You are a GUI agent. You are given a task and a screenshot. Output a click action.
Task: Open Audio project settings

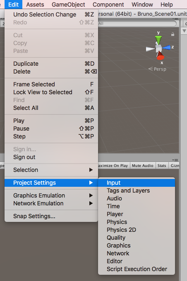(137, 198)
